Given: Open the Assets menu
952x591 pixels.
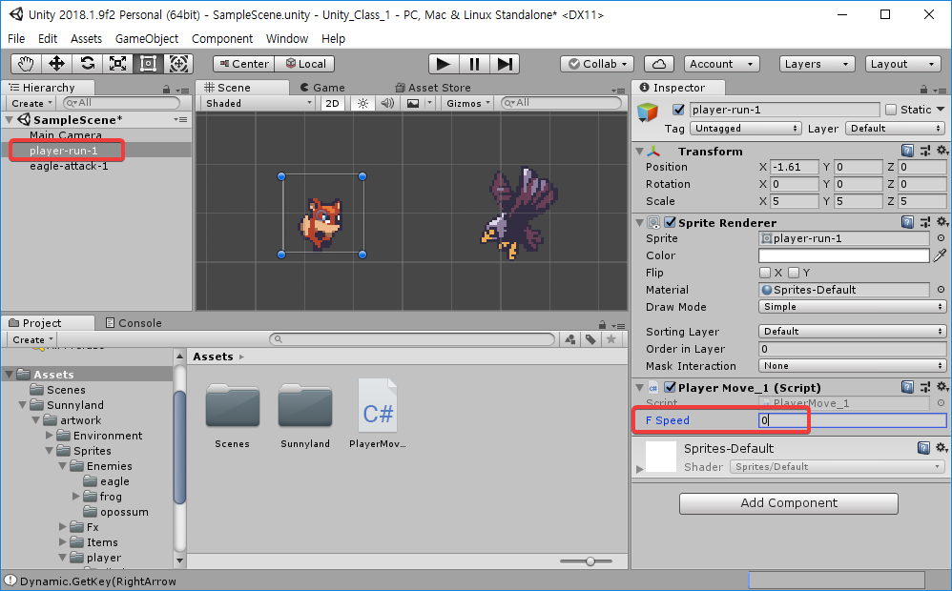Looking at the screenshot, I should point(86,38).
